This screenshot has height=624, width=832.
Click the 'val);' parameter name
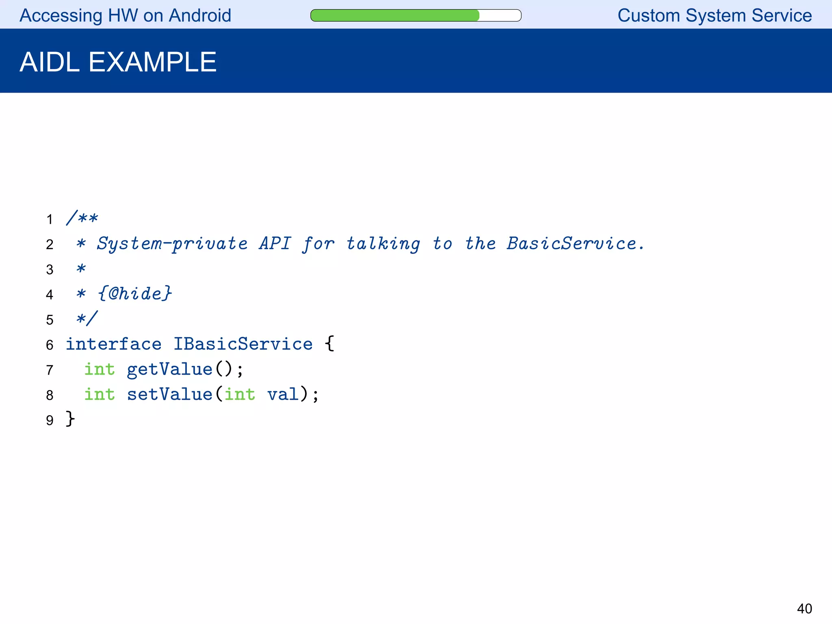(x=293, y=394)
